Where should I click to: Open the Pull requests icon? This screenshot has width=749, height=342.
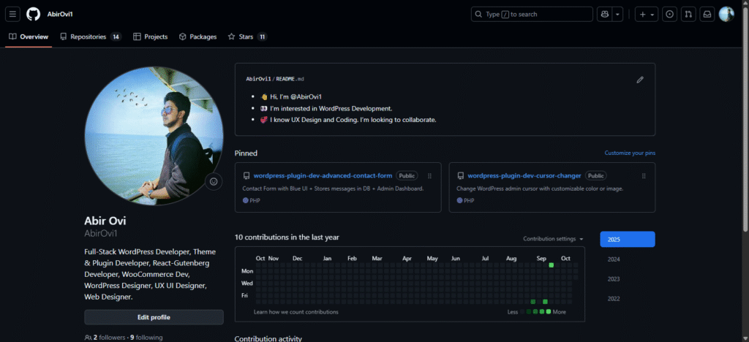coord(688,14)
